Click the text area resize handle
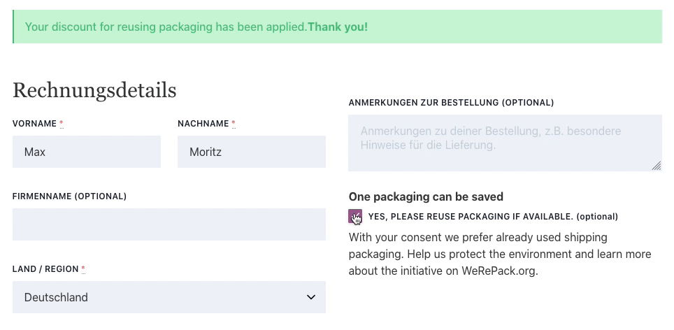The image size is (674, 330). click(657, 166)
